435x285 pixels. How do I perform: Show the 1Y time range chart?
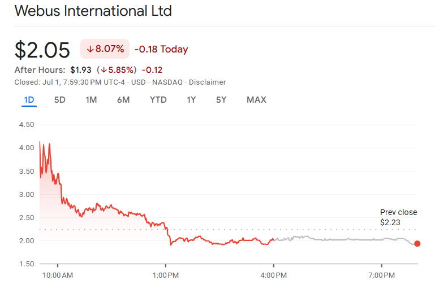click(x=191, y=100)
